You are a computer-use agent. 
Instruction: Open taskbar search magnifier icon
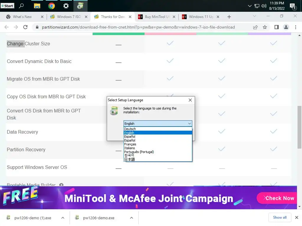21,6
